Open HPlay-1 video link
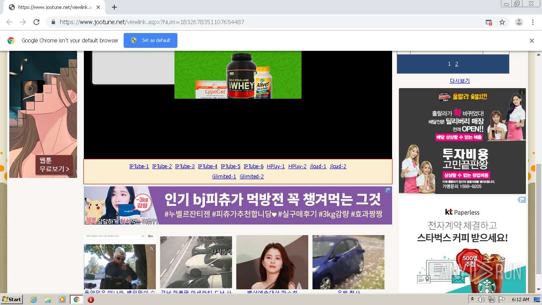Viewport: 542px width, 305px height. coord(276,166)
